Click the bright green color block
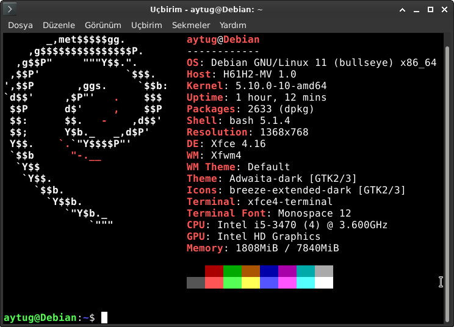This screenshot has height=327, width=454. (232, 282)
